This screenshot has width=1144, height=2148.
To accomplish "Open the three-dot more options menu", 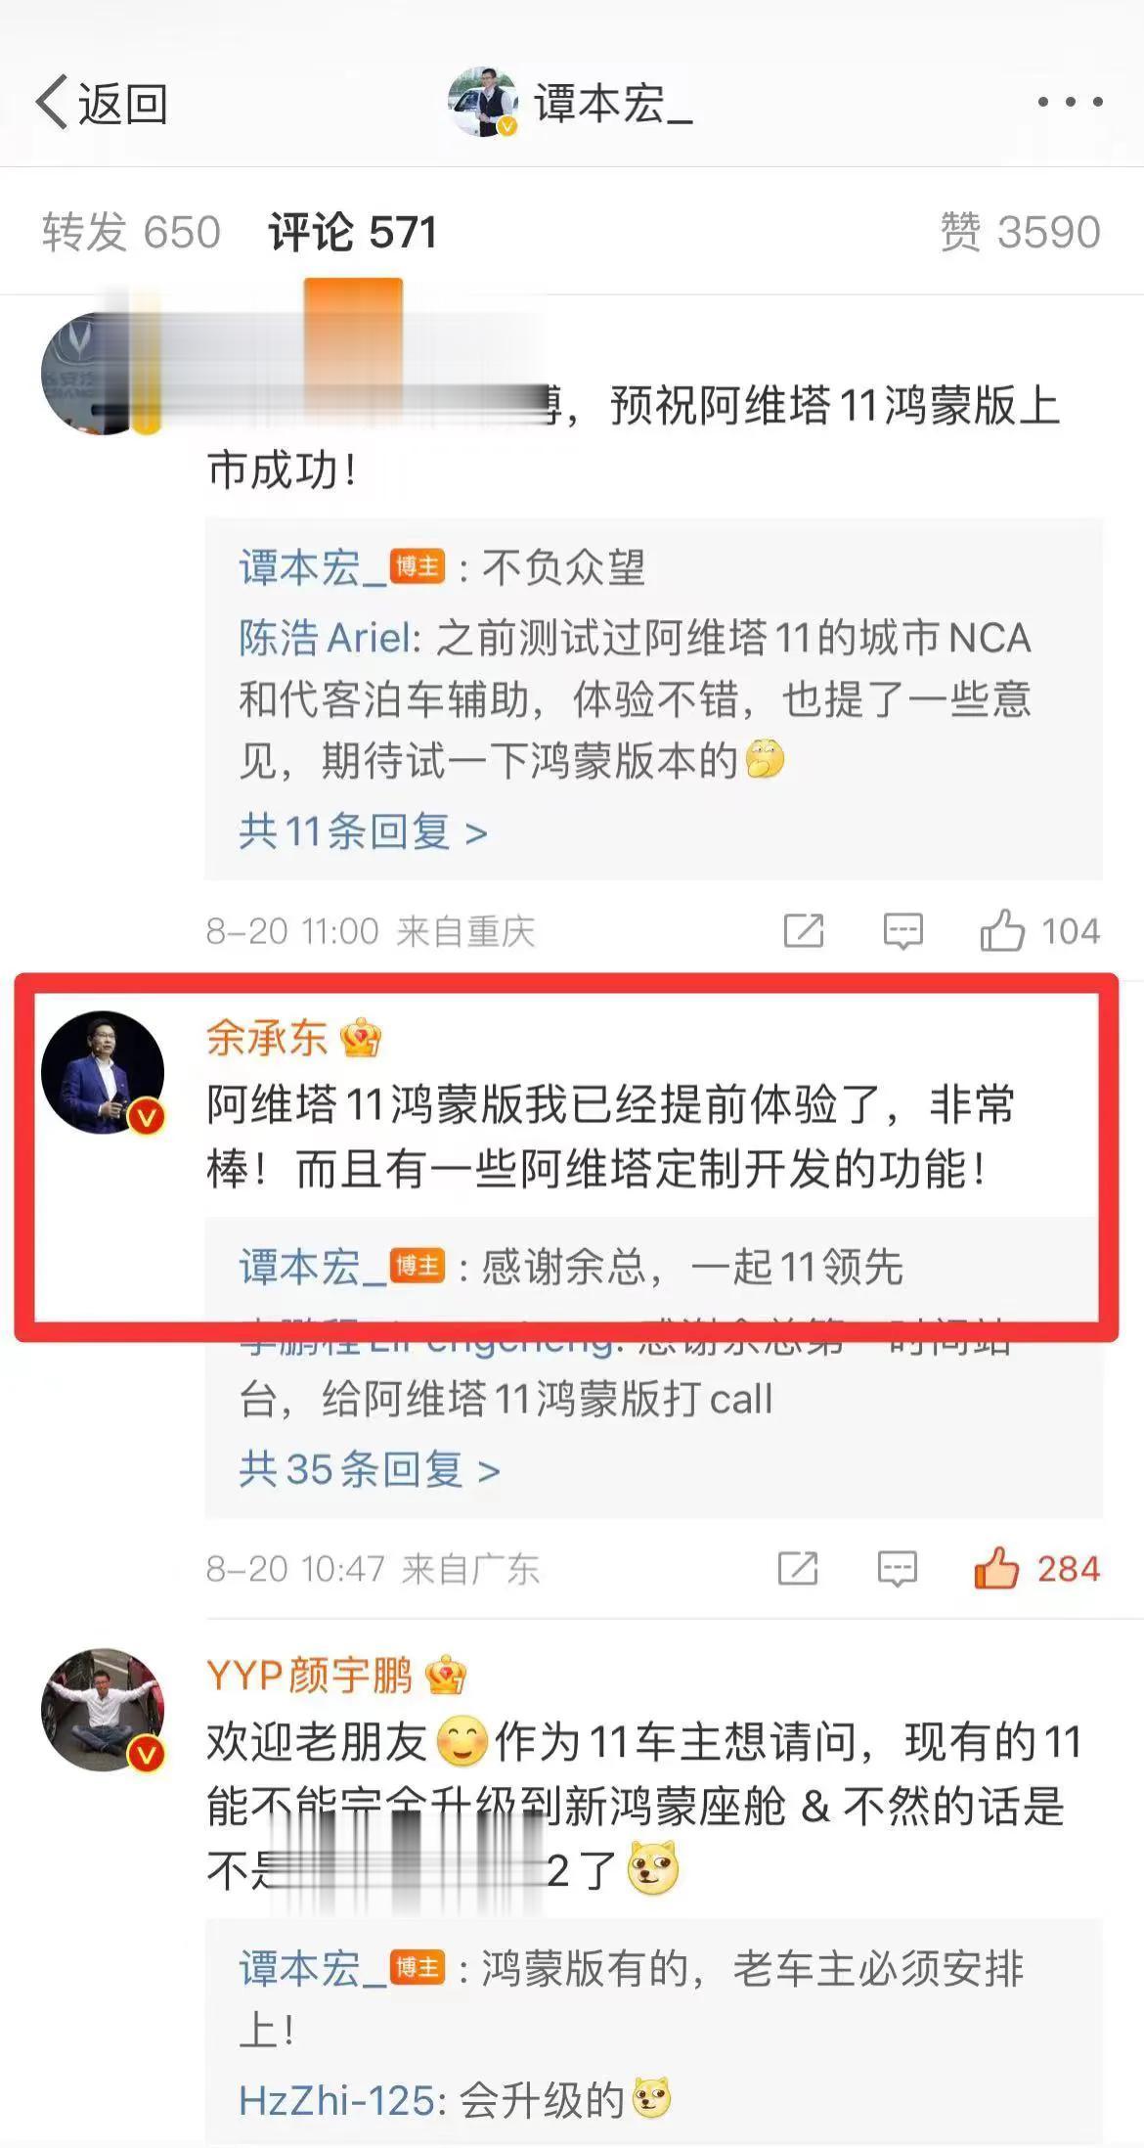I will point(1070,102).
